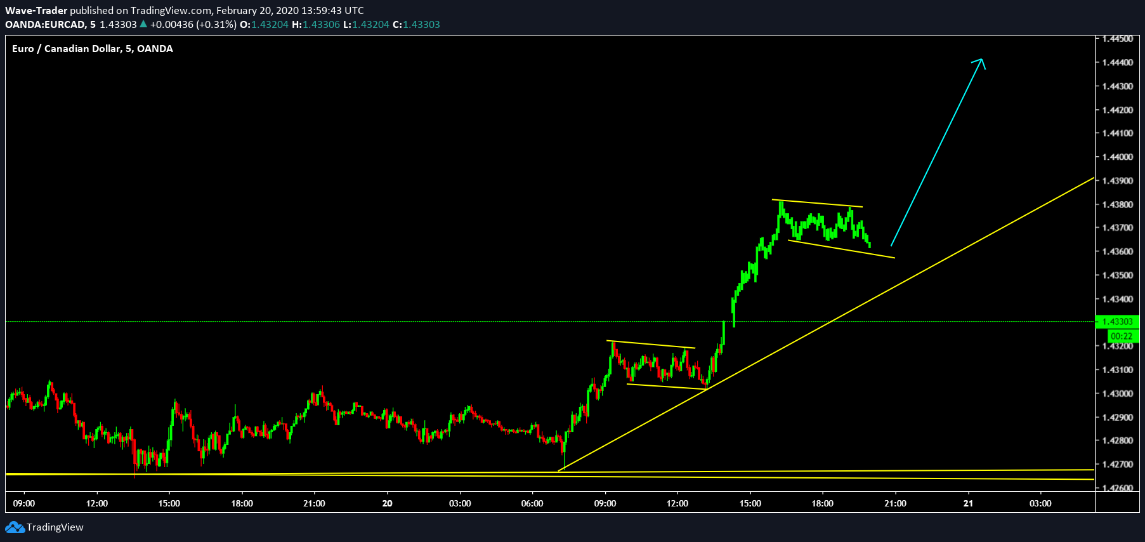Click the 1.43500 price axis label
The width and height of the screenshot is (1145, 542).
1118,275
